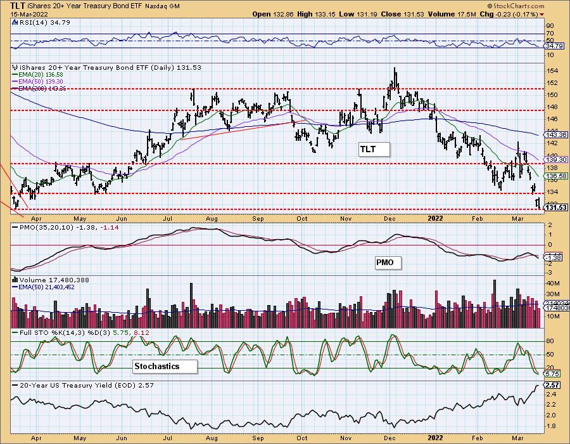Click the RSI indicator icon beside RSI(14)
Image resolution: width=570 pixels, height=444 pixels.
pyautogui.click(x=15, y=23)
